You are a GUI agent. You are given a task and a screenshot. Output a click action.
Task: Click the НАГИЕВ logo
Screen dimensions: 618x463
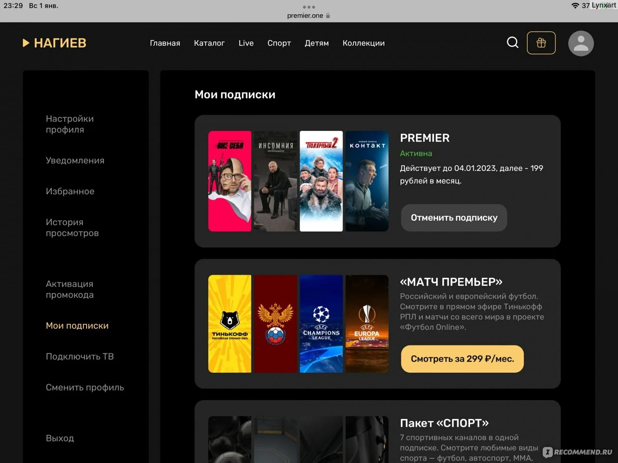pyautogui.click(x=54, y=43)
